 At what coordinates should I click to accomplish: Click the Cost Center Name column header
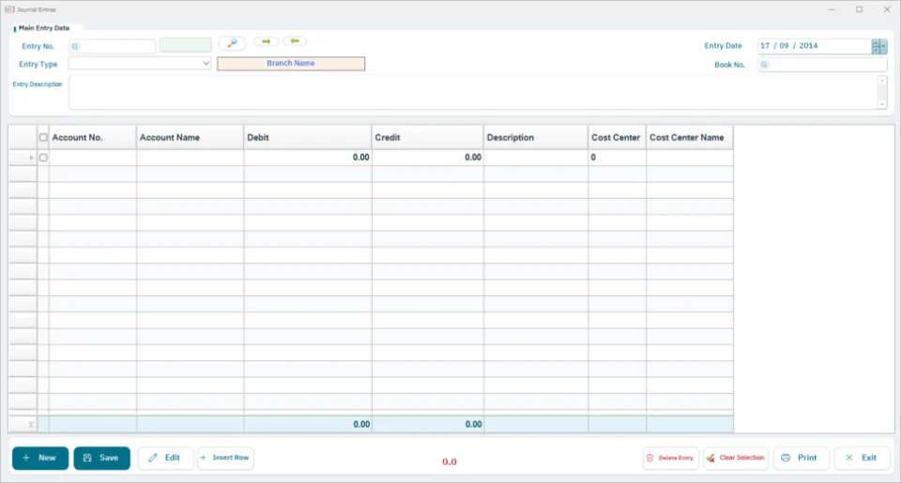[690, 137]
